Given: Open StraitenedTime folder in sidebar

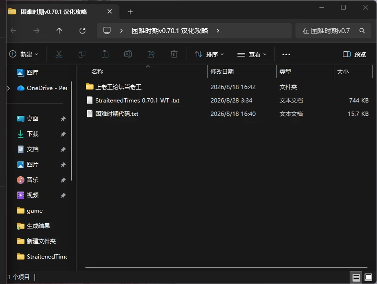Looking at the screenshot, I should click(x=42, y=257).
